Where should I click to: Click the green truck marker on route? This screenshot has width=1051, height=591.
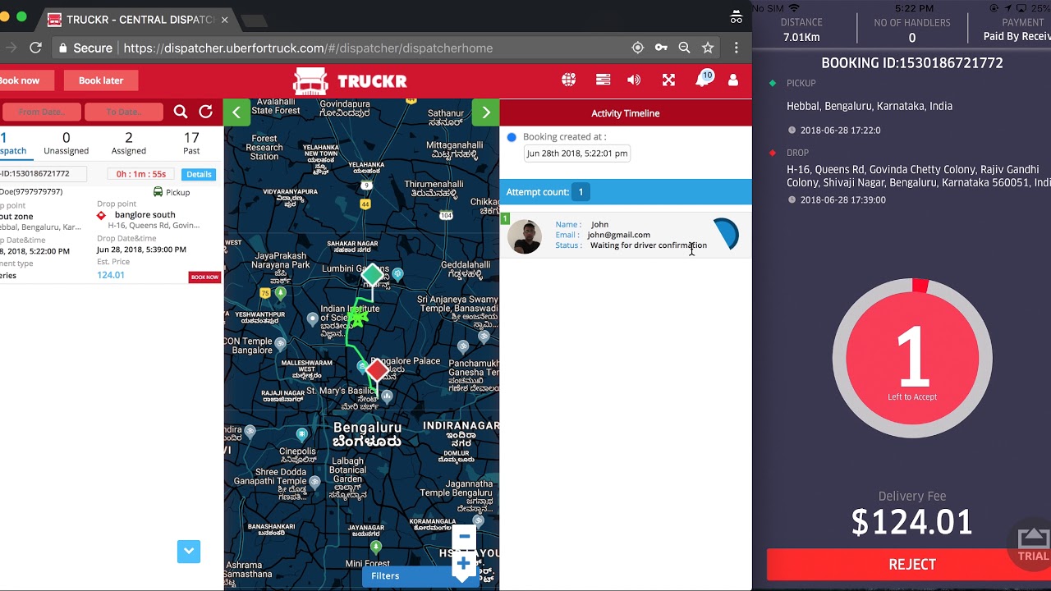tap(357, 315)
